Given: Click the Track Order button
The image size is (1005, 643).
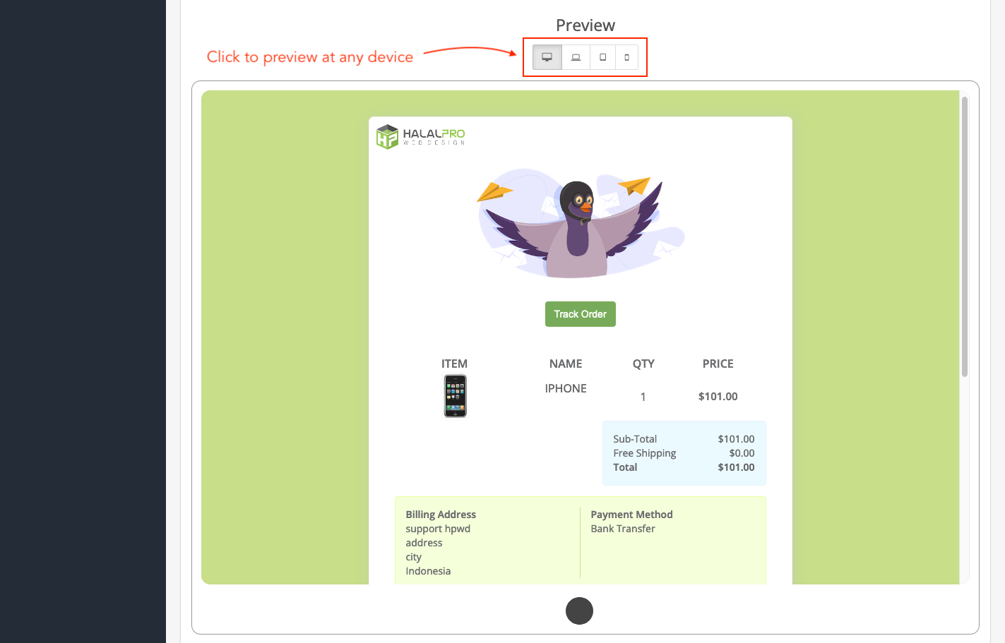Looking at the screenshot, I should tap(580, 314).
